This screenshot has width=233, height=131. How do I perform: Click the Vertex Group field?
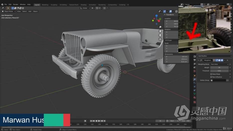coord(218,80)
